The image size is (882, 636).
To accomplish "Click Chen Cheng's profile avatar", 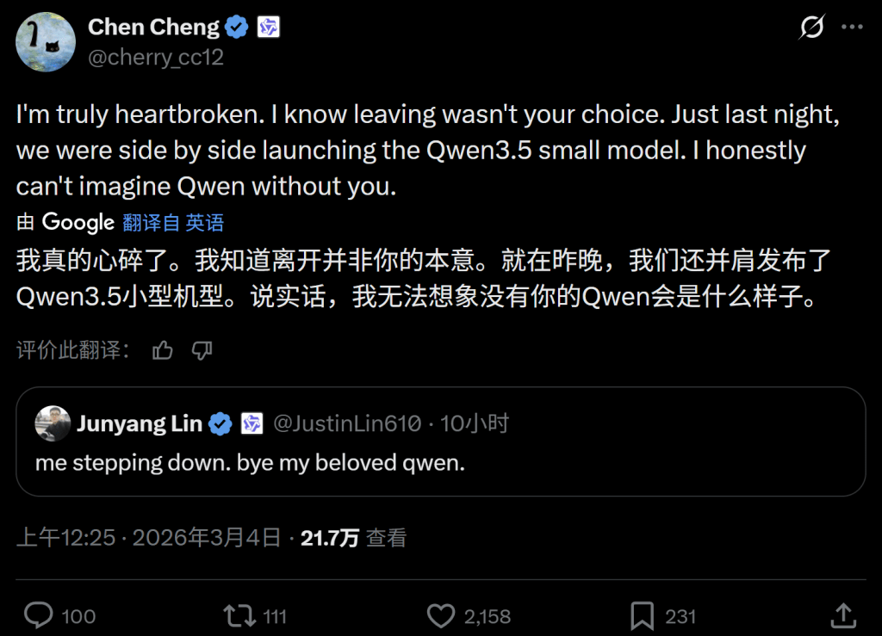I will click(45, 41).
